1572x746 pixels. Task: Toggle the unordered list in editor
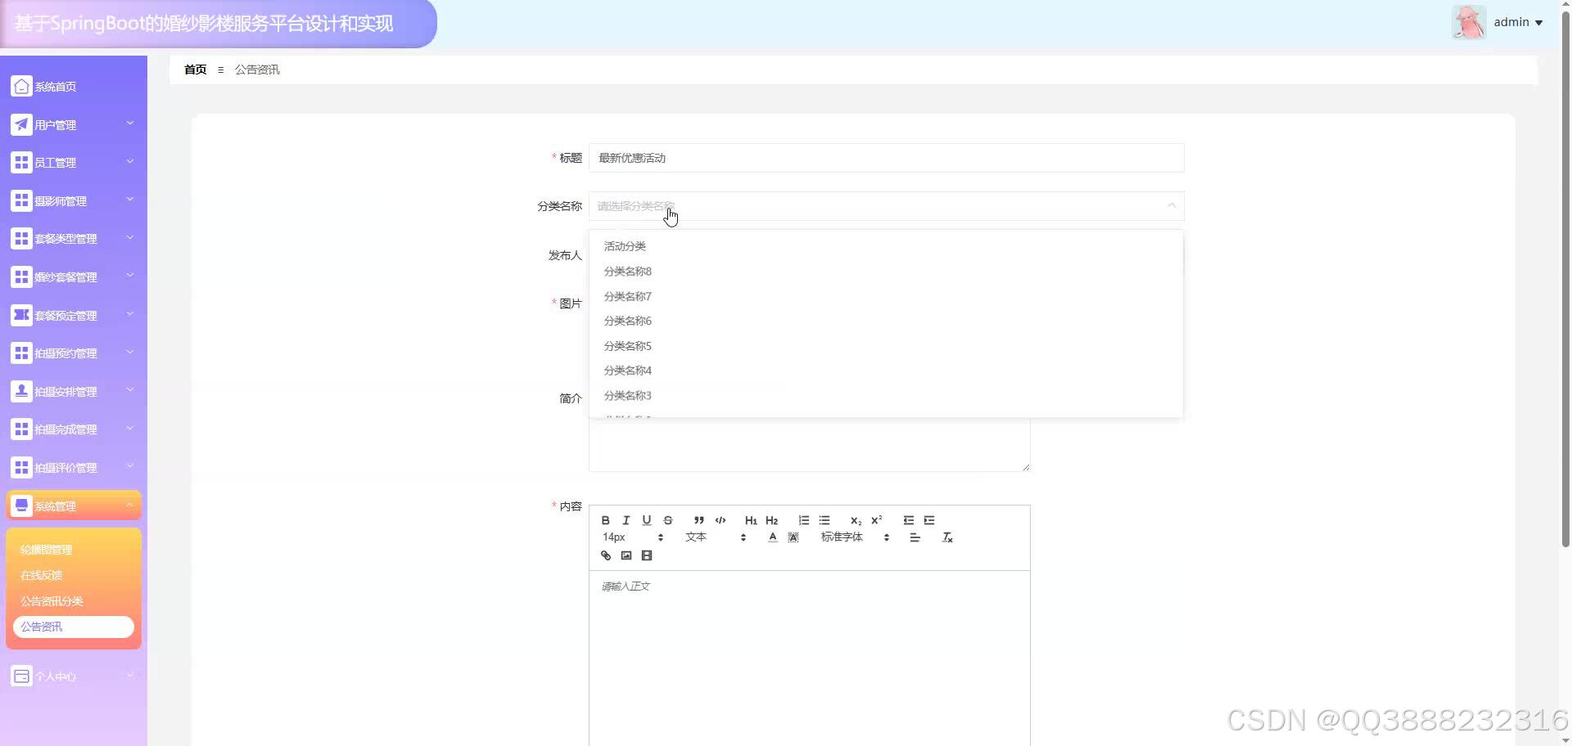(x=824, y=520)
